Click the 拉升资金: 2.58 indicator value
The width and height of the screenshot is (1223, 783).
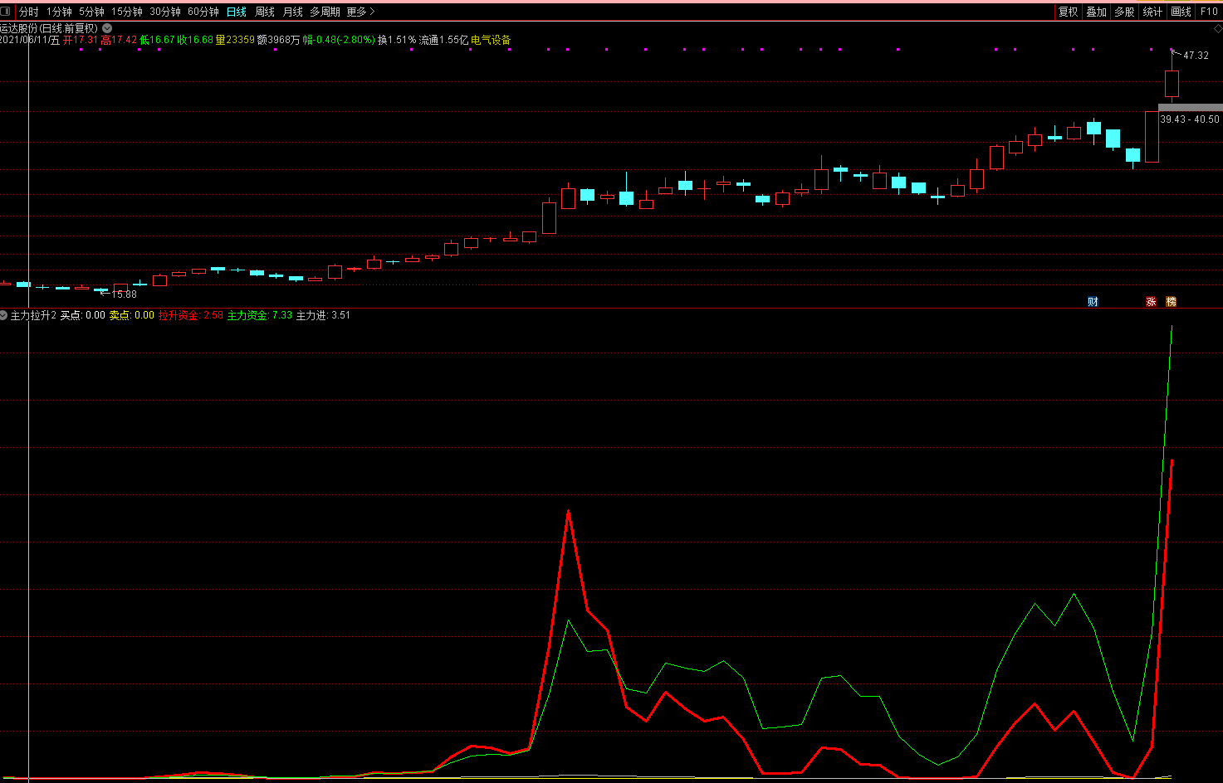click(x=191, y=315)
